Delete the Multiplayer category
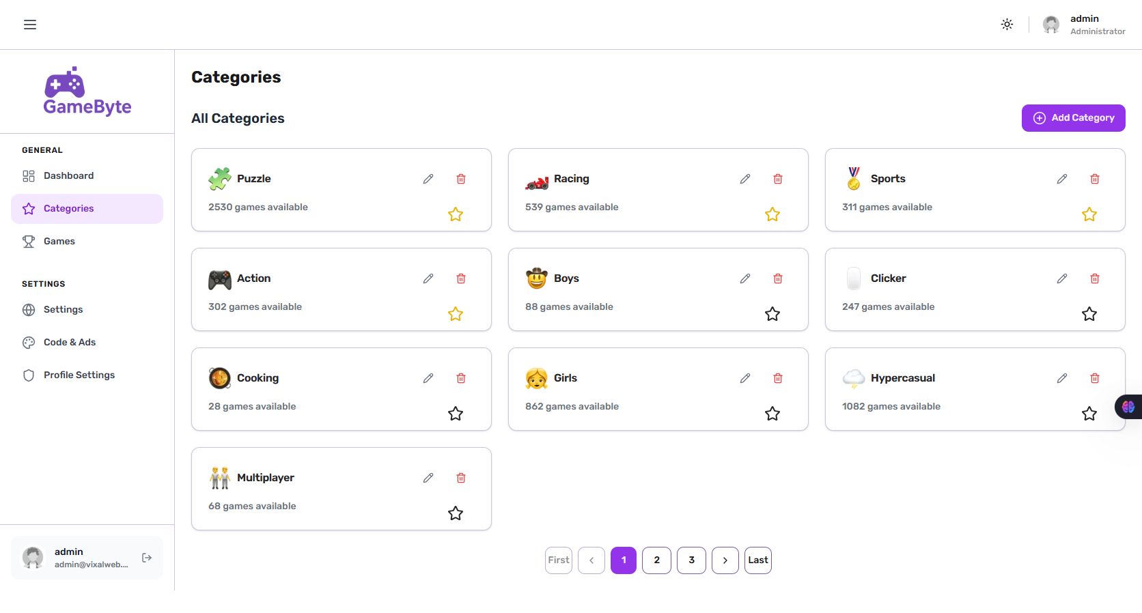The width and height of the screenshot is (1142, 613). (461, 478)
